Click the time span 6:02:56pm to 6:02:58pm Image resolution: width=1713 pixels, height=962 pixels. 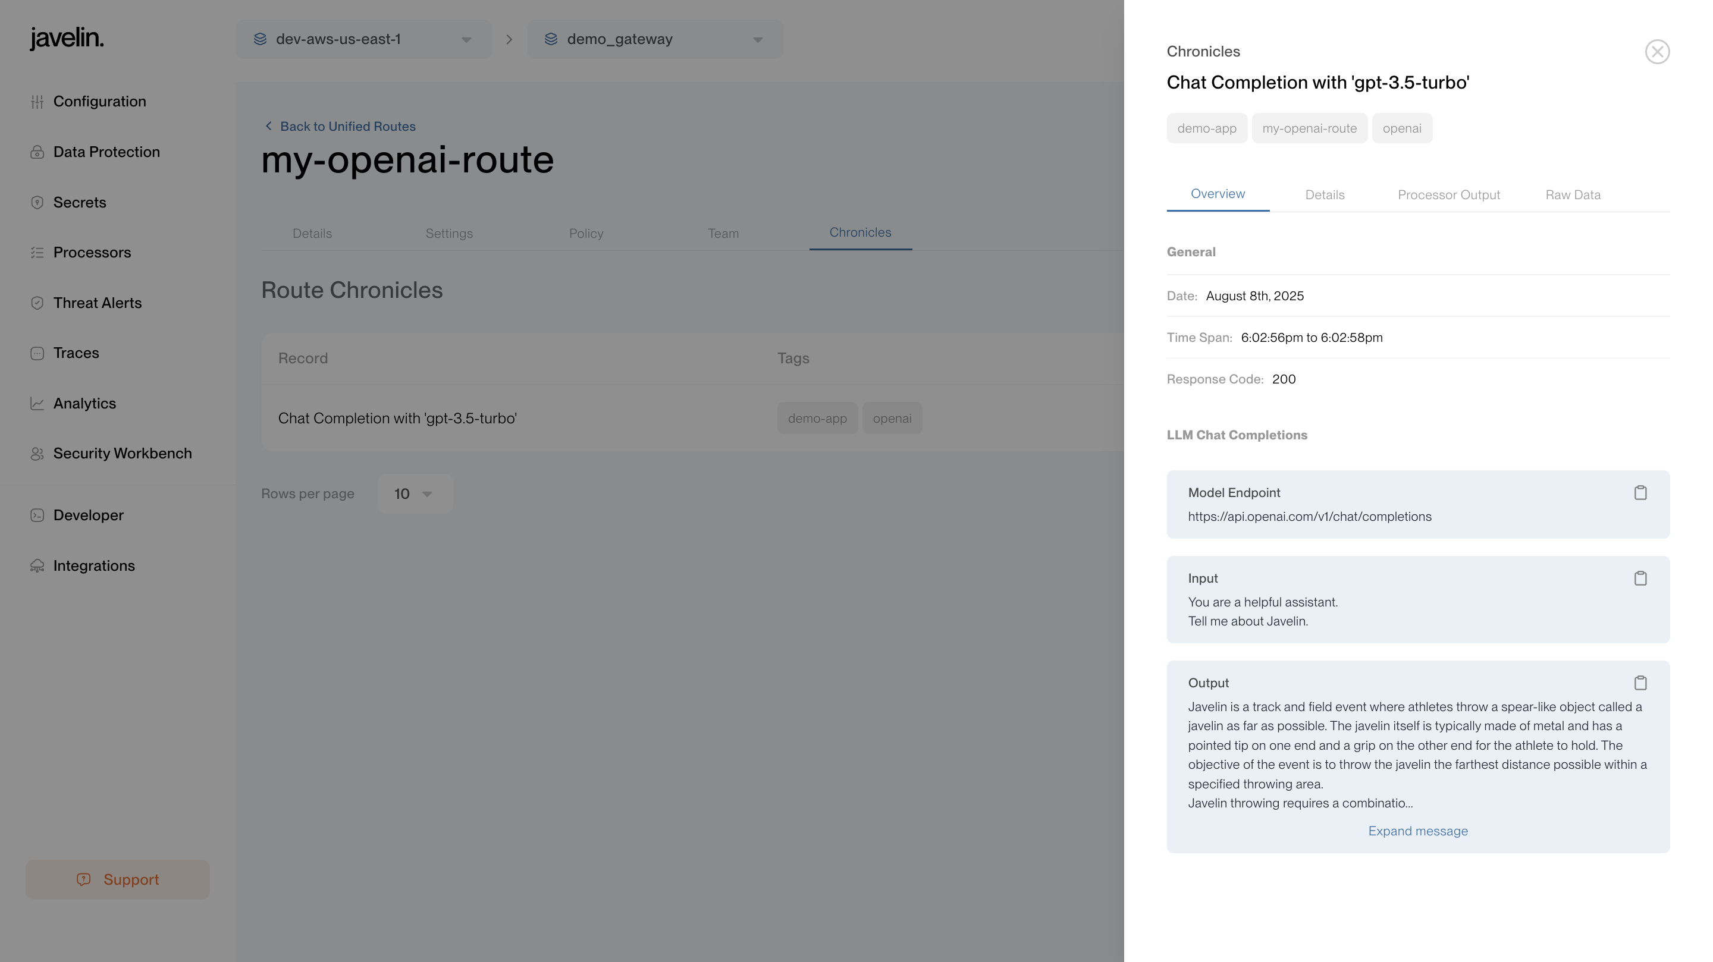pyautogui.click(x=1312, y=338)
